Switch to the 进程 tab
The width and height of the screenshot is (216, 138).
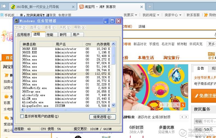(x=39, y=34)
